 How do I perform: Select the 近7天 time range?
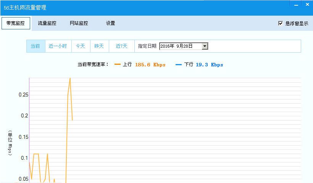coord(121,46)
